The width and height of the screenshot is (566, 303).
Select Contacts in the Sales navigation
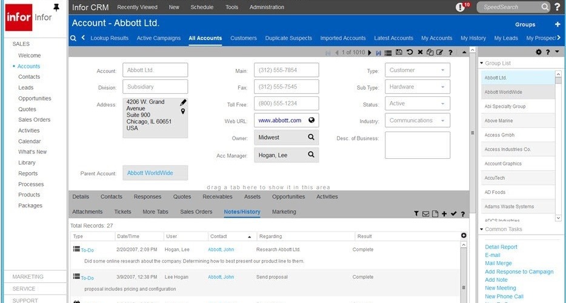(29, 76)
